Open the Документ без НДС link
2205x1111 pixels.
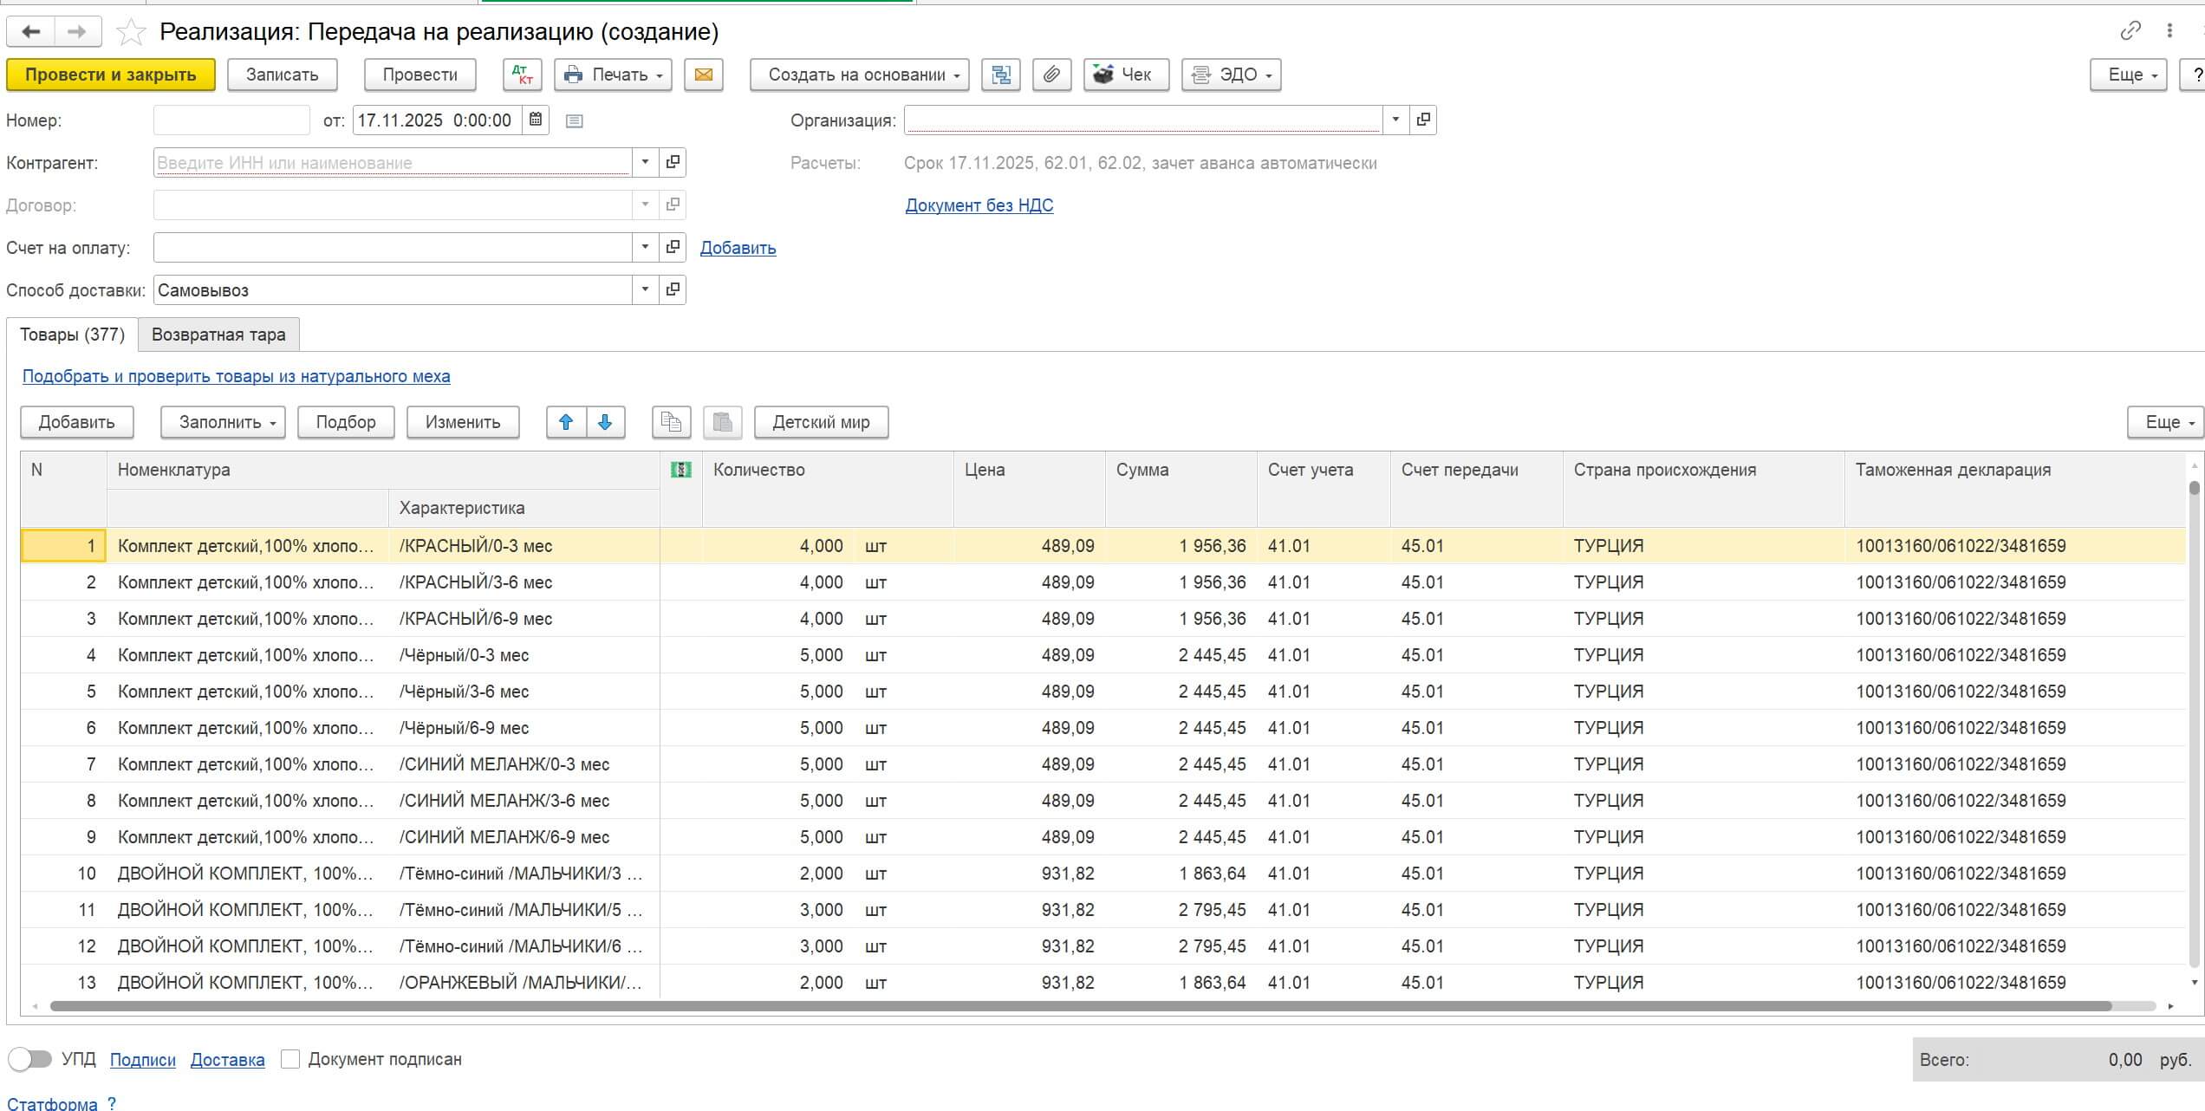[979, 205]
